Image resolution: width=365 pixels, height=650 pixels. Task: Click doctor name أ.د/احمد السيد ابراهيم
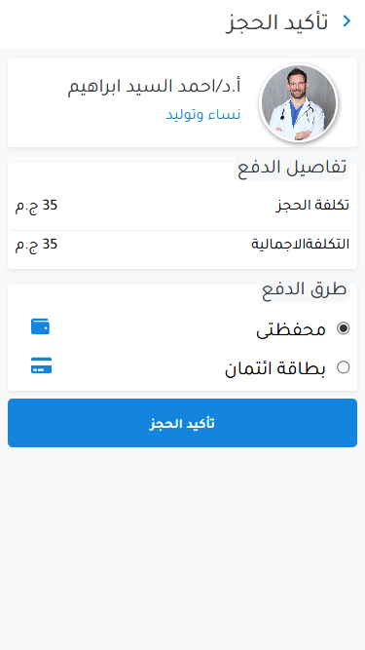coord(155,86)
